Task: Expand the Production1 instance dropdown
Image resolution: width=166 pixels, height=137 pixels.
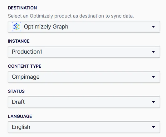Action: pyautogui.click(x=84, y=52)
